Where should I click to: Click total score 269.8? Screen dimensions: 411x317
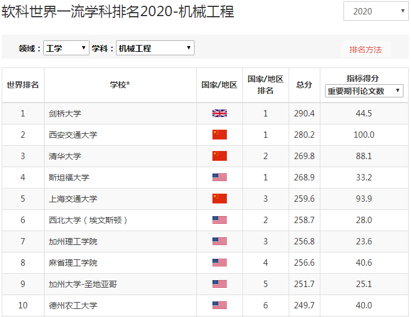coord(304,156)
